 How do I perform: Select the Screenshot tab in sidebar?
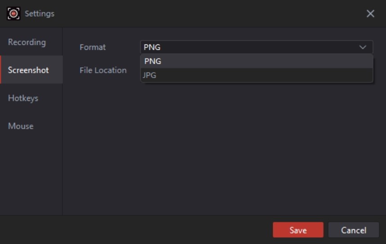[x=29, y=70]
